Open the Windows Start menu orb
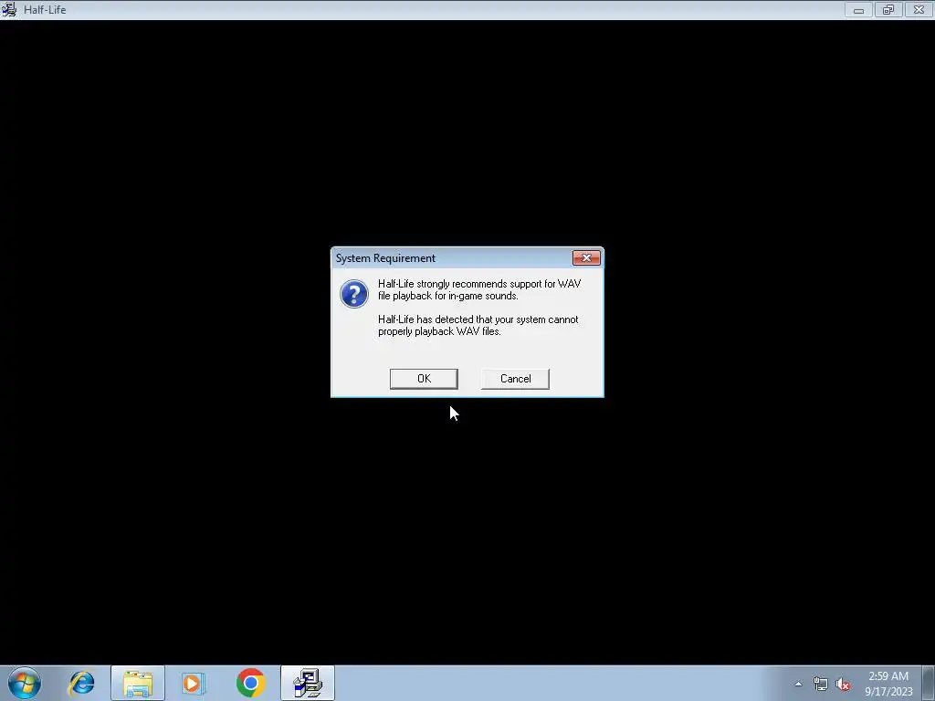The height and width of the screenshot is (701, 935). tap(25, 683)
